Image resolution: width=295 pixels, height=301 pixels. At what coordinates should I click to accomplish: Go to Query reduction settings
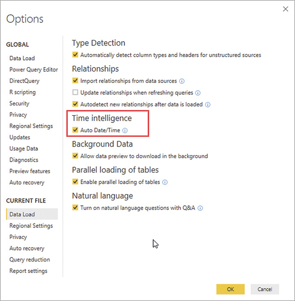pos(29,260)
